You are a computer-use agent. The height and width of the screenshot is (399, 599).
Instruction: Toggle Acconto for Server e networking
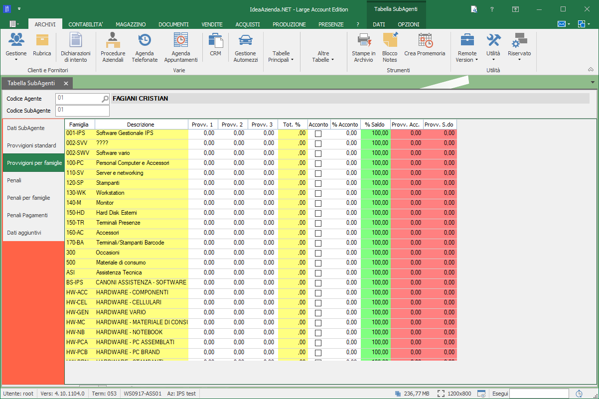[x=318, y=173]
